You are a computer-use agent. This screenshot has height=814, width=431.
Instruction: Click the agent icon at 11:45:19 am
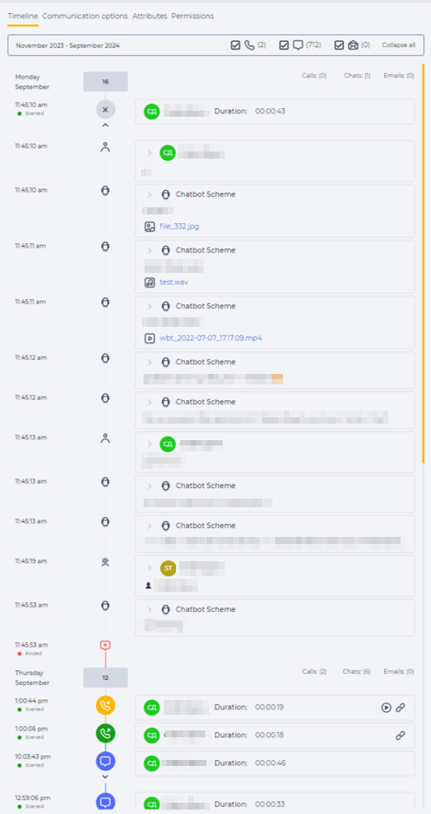tap(105, 561)
